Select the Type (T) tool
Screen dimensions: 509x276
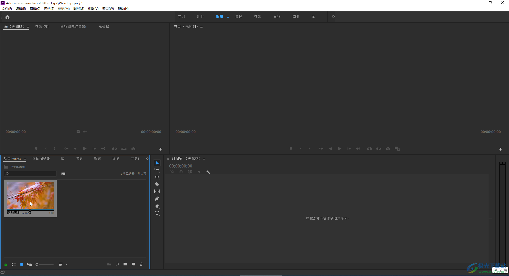(157, 213)
